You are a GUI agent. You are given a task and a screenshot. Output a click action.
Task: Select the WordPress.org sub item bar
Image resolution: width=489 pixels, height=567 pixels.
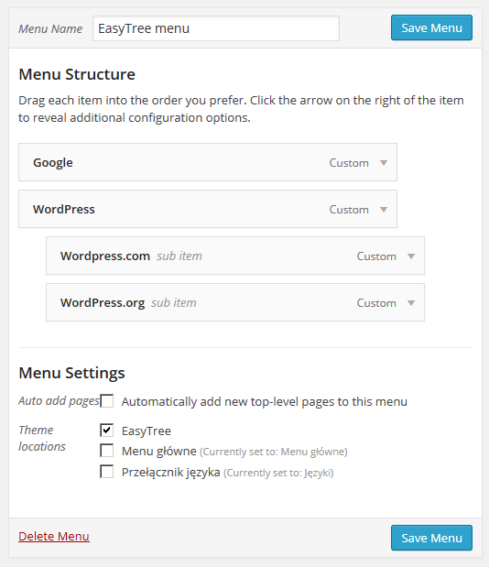point(235,302)
